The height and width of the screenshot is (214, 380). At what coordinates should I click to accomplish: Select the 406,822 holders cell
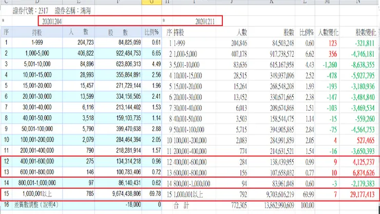click(x=86, y=53)
